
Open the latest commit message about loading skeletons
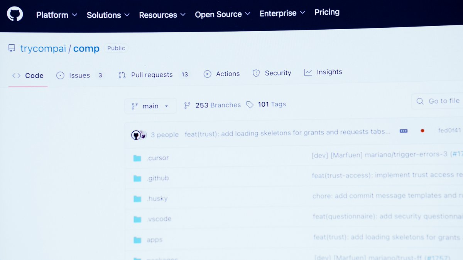tap(287, 132)
